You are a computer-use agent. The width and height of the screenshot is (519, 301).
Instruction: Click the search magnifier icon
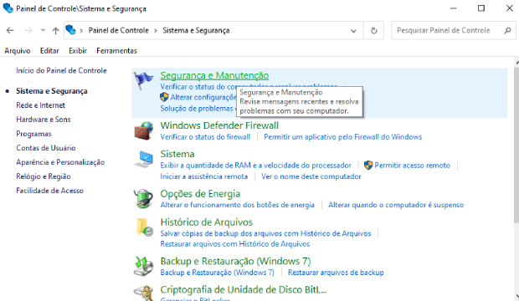point(507,31)
